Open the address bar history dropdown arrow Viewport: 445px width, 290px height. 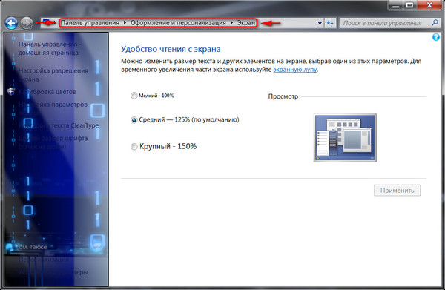click(320, 23)
